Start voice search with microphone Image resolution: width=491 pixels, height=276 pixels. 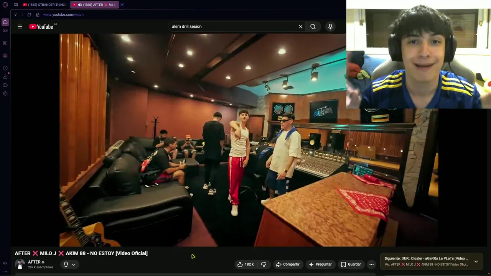coord(330,26)
